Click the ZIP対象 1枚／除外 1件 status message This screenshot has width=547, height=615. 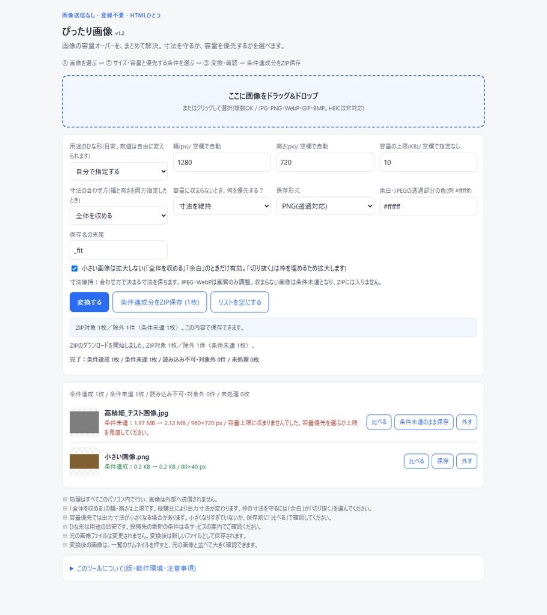coord(273,327)
